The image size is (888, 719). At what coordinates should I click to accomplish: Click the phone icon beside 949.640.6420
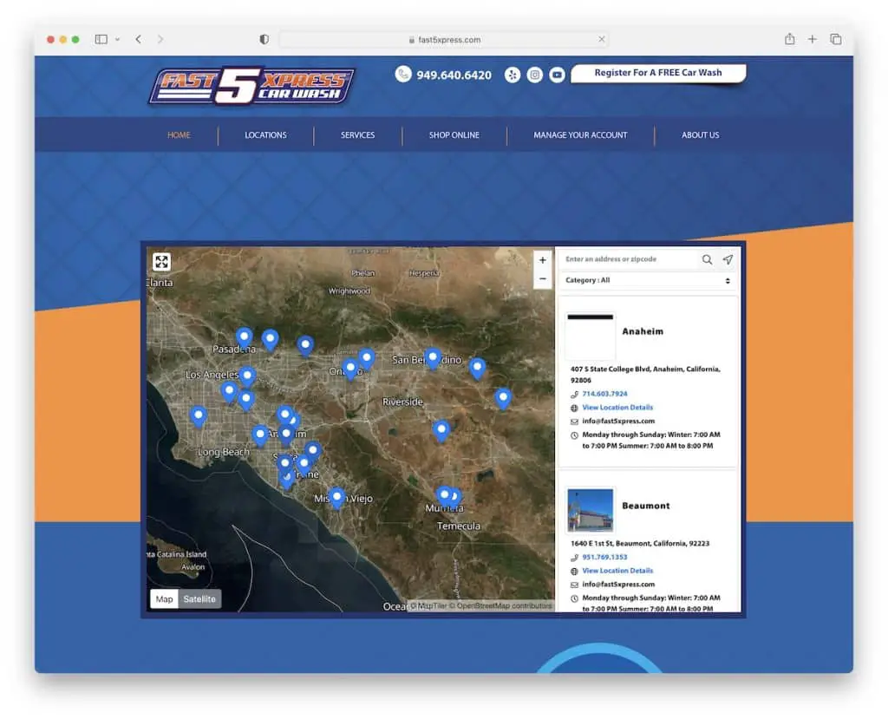click(x=403, y=75)
